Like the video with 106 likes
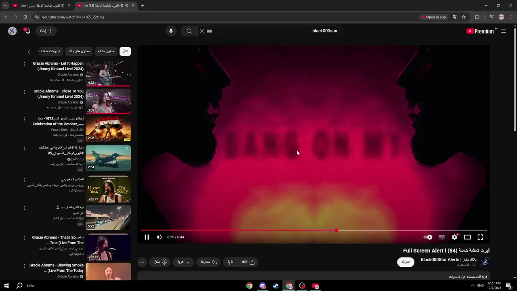The width and height of the screenshot is (517, 291). 248,262
